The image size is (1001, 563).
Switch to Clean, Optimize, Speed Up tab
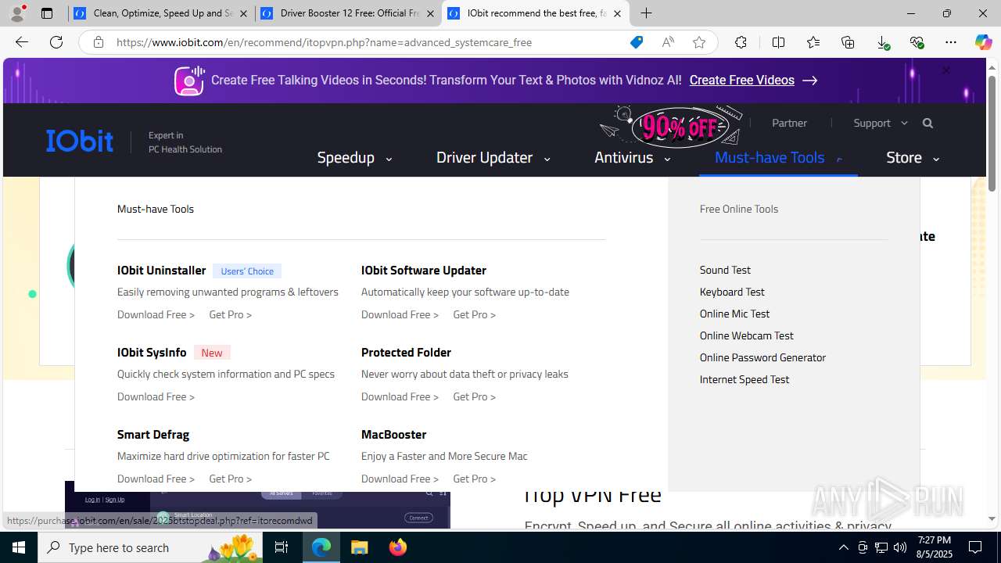pyautogui.click(x=163, y=13)
